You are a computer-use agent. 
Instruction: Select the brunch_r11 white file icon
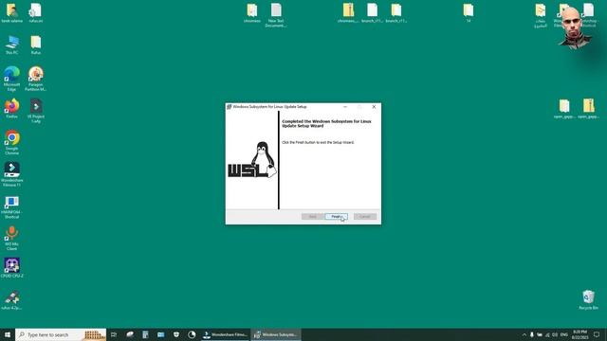tap(372, 13)
